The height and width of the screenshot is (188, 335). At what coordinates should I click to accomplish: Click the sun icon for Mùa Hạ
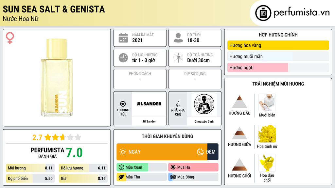click(173, 167)
